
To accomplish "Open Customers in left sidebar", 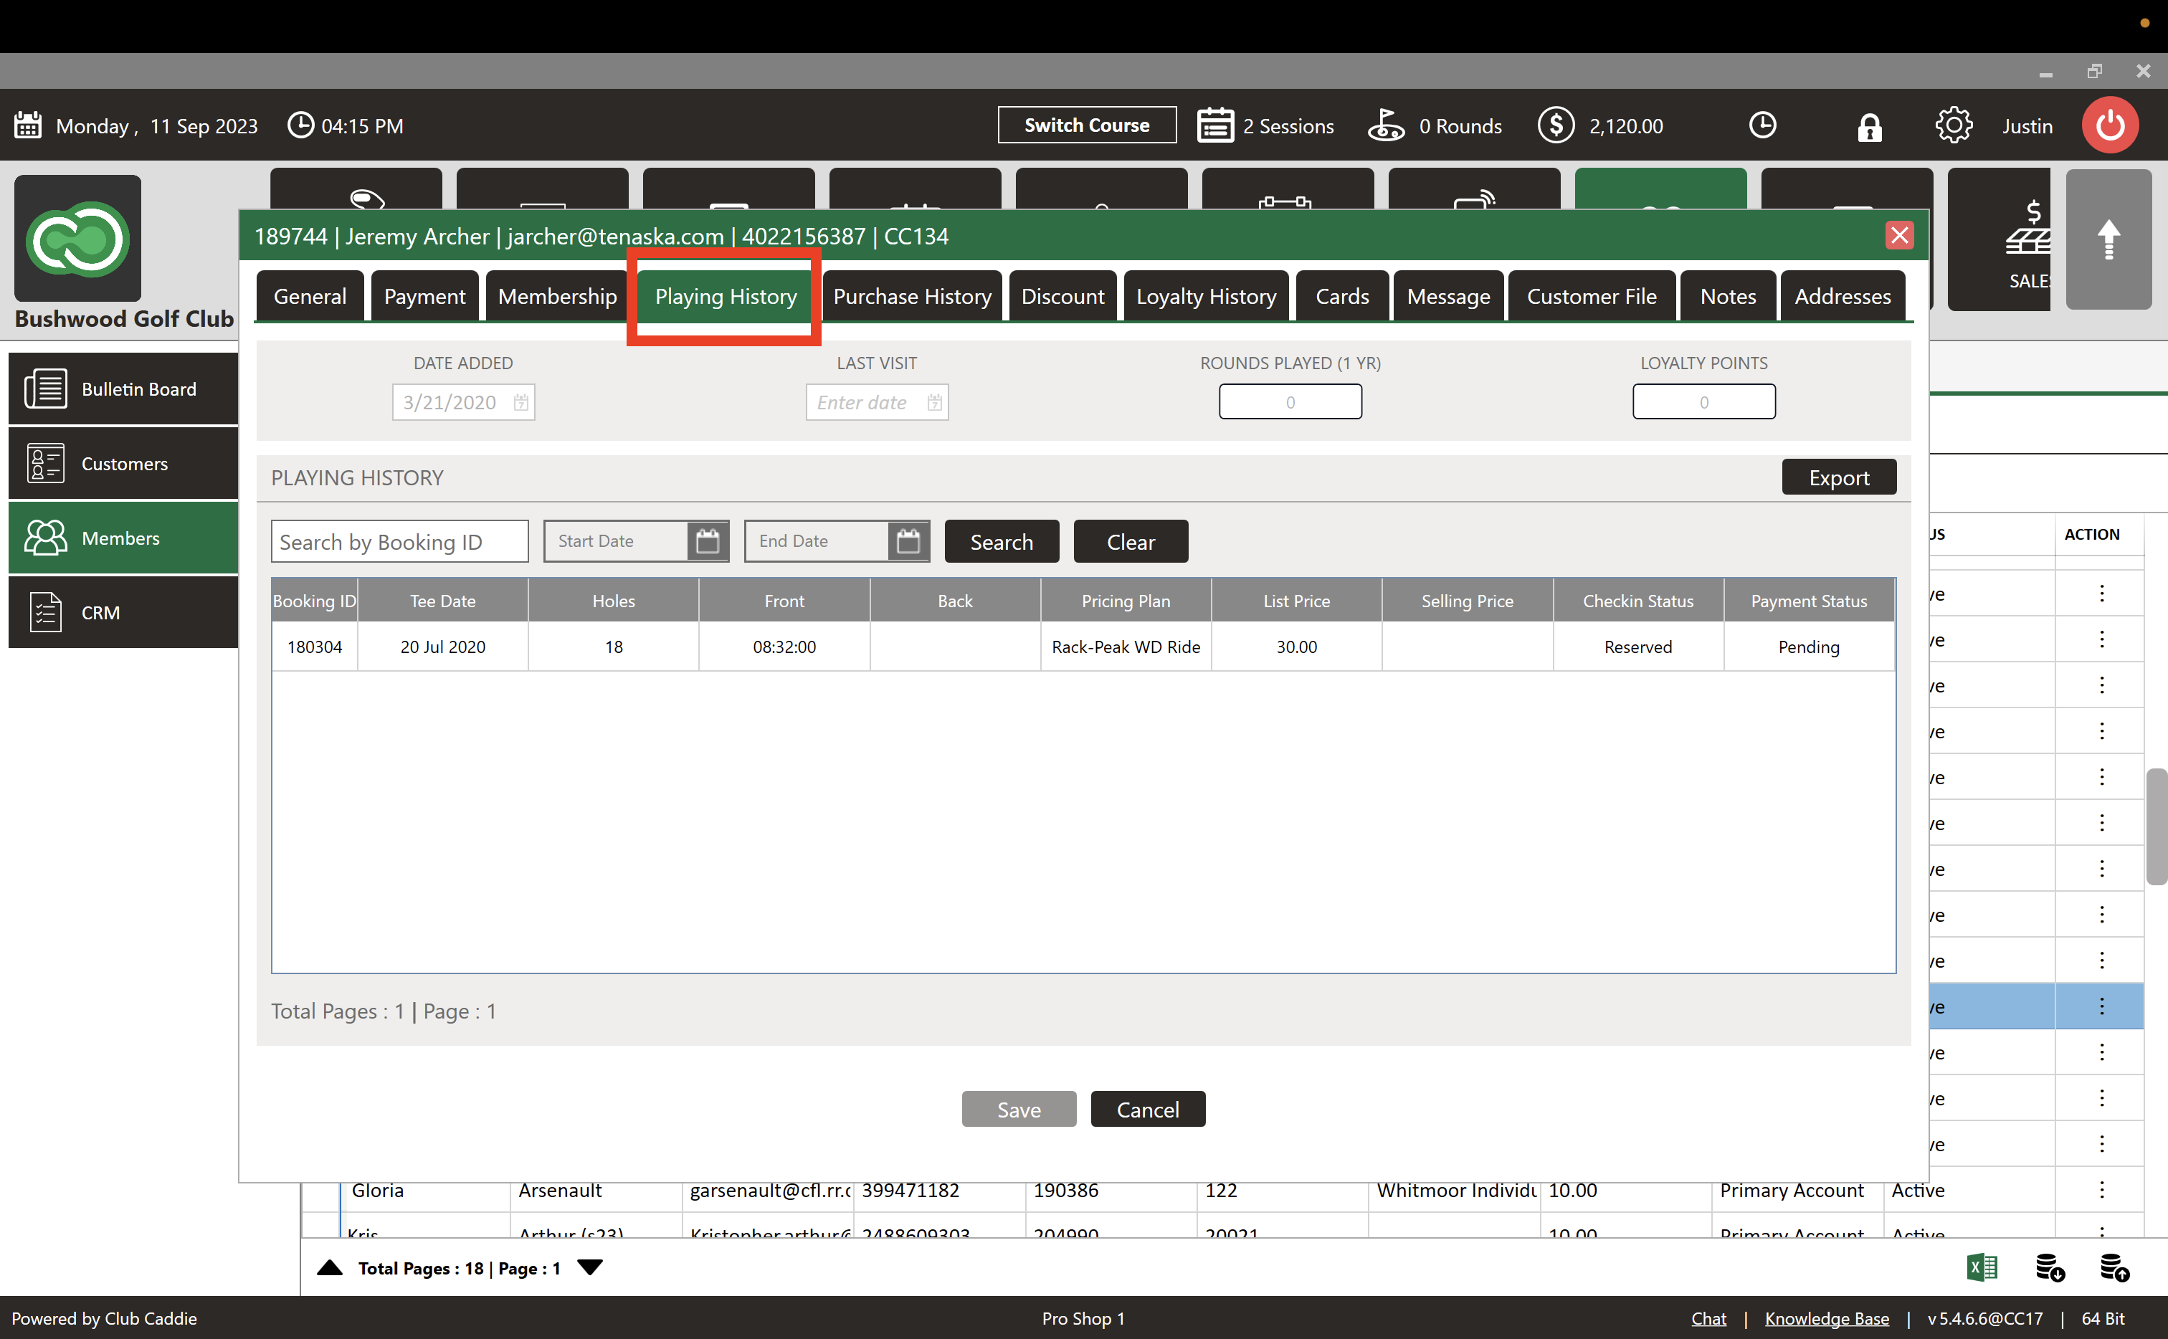I will coord(124,463).
